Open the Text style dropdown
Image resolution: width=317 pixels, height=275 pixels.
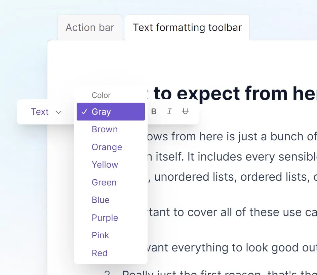pyautogui.click(x=46, y=111)
